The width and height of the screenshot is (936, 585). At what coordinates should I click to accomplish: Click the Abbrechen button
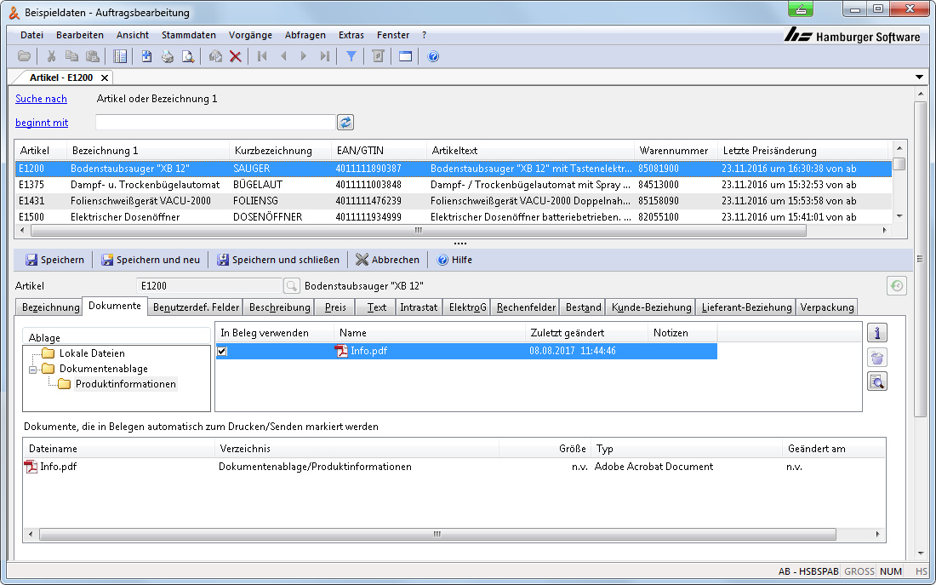pyautogui.click(x=387, y=260)
